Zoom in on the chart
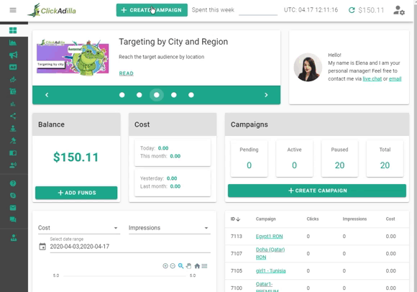 coord(165,266)
